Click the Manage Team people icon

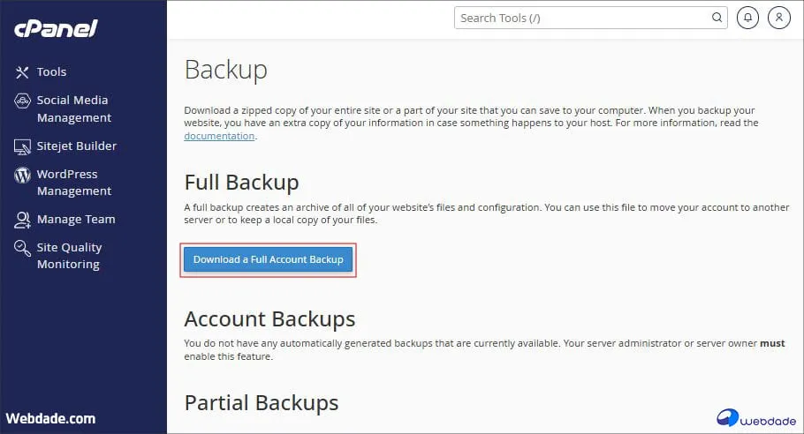(23, 220)
